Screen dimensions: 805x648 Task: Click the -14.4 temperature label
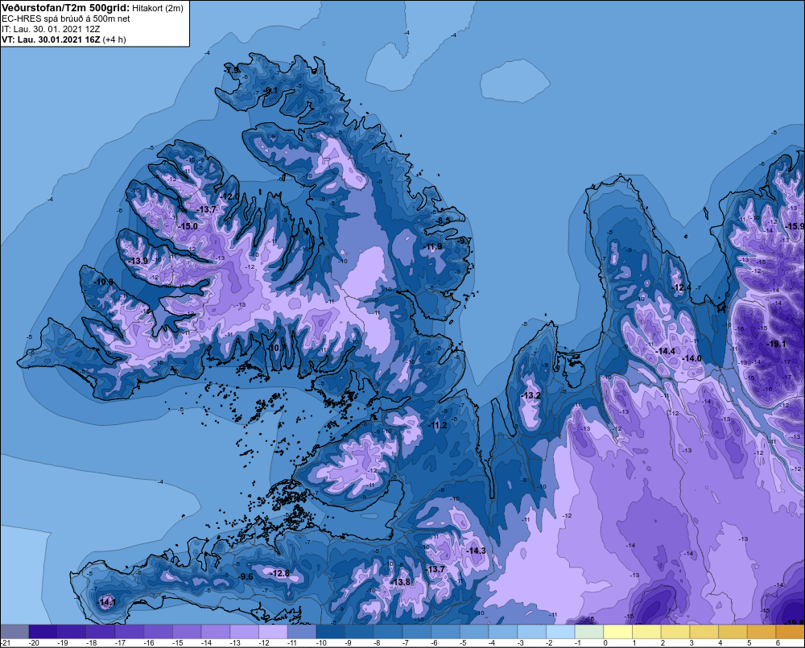tap(666, 351)
